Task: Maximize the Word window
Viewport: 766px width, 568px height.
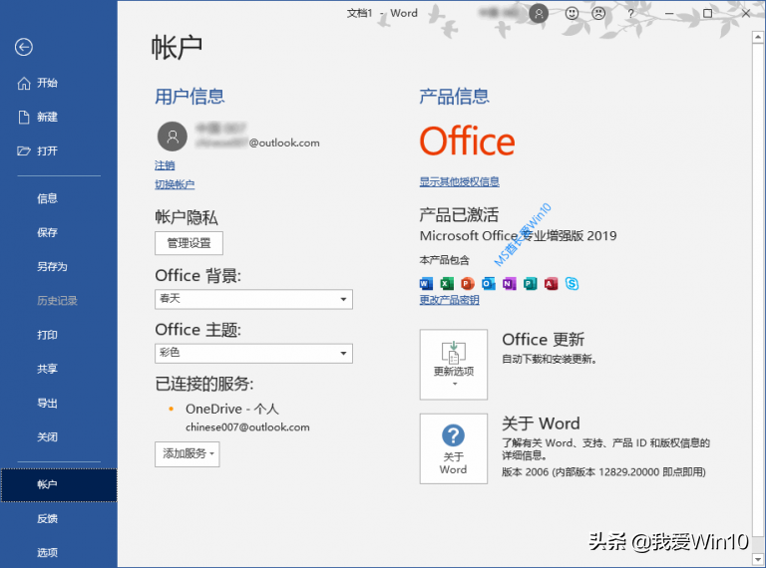Action: [x=707, y=14]
